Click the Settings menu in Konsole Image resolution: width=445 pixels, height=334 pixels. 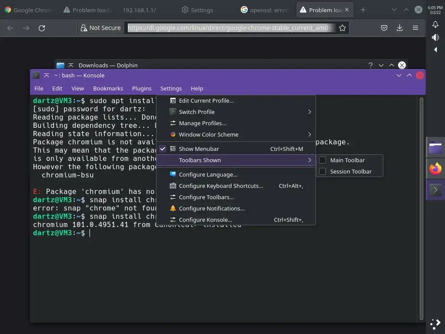tap(171, 88)
